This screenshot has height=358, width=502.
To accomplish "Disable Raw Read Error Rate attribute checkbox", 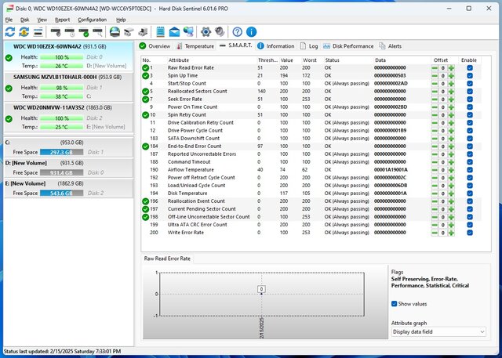I will pyautogui.click(x=470, y=68).
